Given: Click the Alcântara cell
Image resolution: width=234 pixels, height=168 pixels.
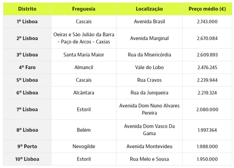Looking at the screenshot, I should coord(84,93).
